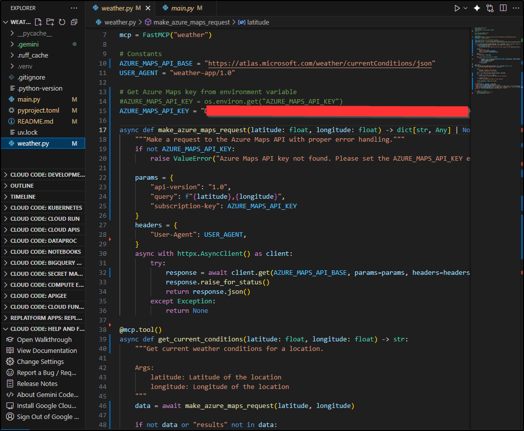
Task: Expand the OUTLINE section
Action: (22, 186)
